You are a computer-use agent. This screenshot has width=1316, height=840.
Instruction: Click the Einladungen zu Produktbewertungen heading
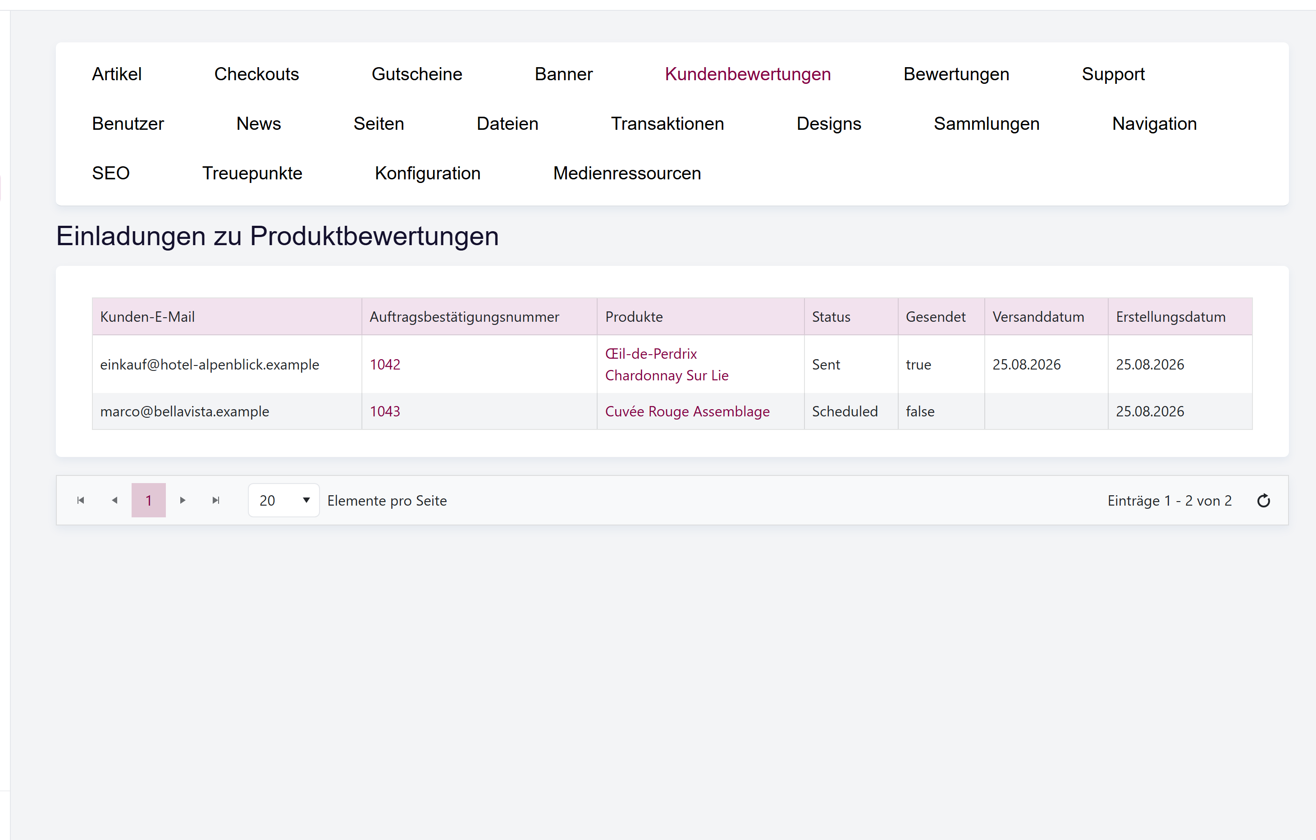click(x=278, y=236)
